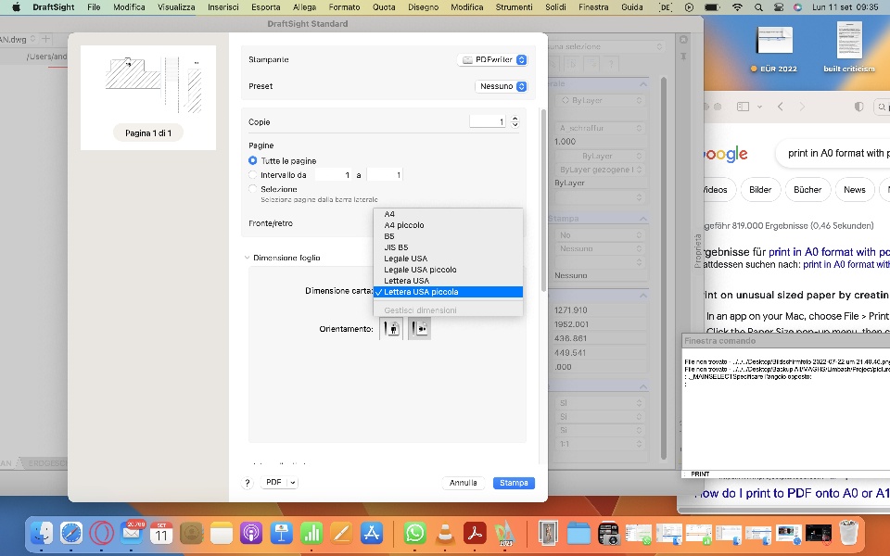Click Bilder filter in Google results

point(760,189)
